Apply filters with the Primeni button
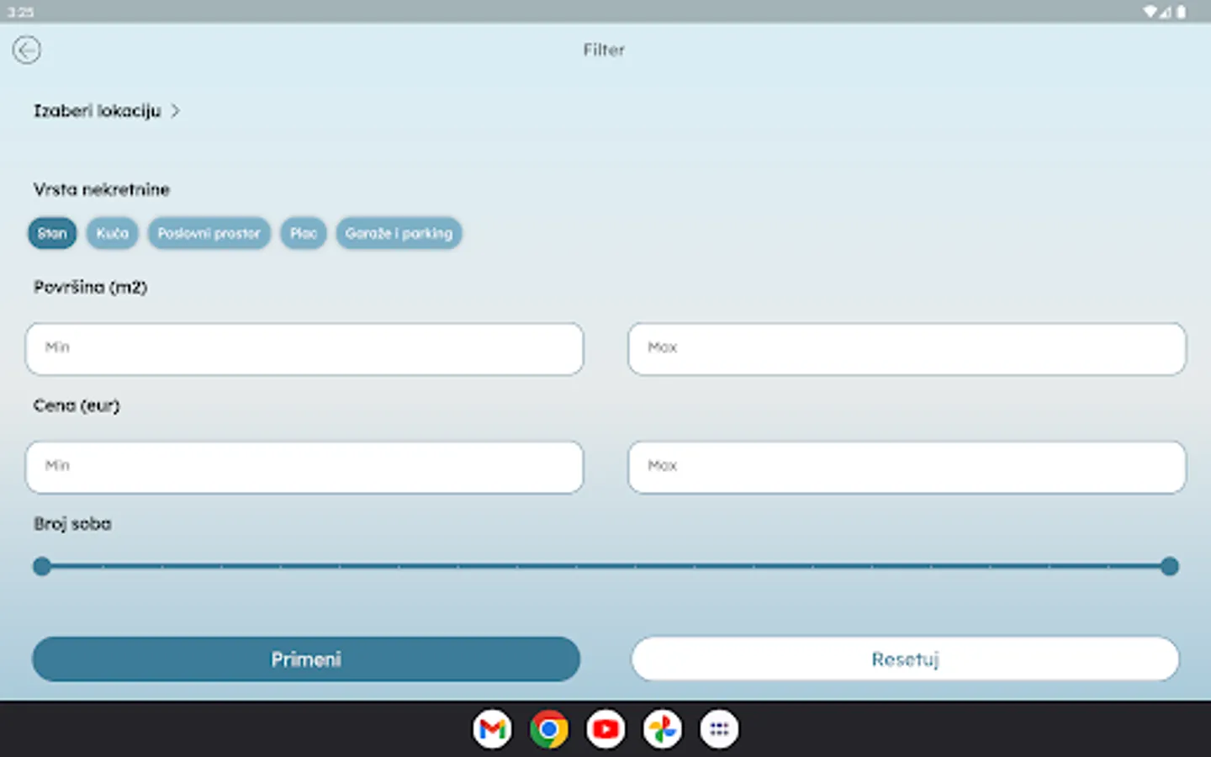This screenshot has width=1211, height=757. 306,659
